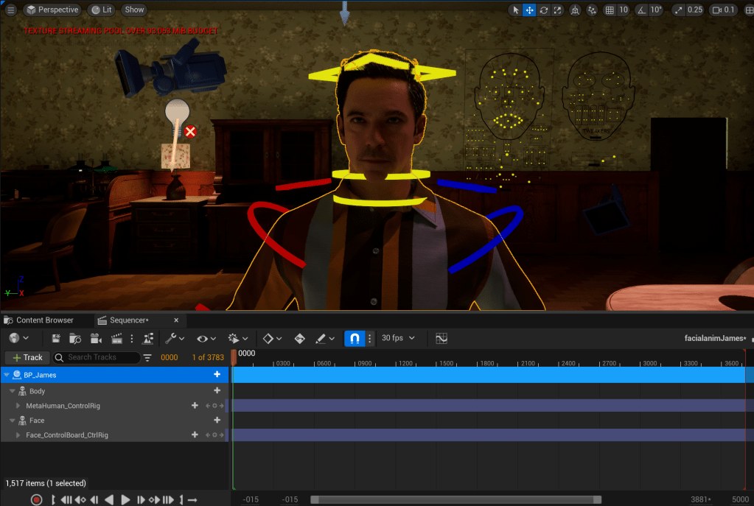Click the Translate (move) tool
Screen dimensions: 754x506
point(529,10)
